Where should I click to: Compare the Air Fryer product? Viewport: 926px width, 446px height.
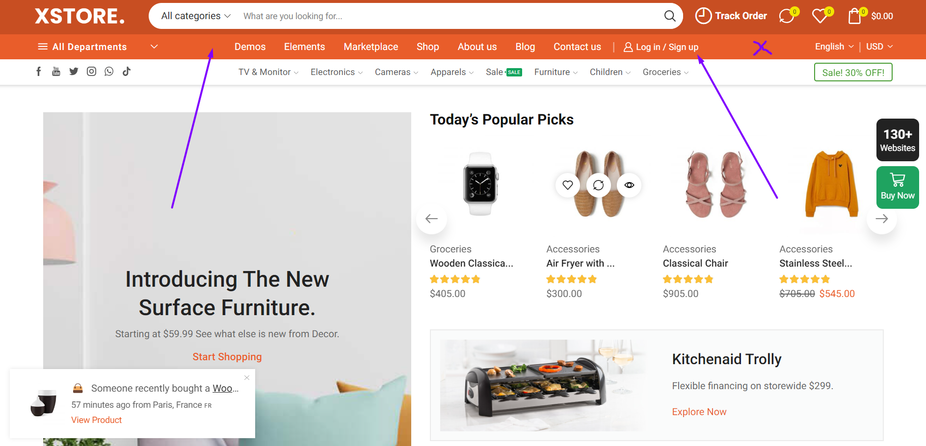point(598,185)
